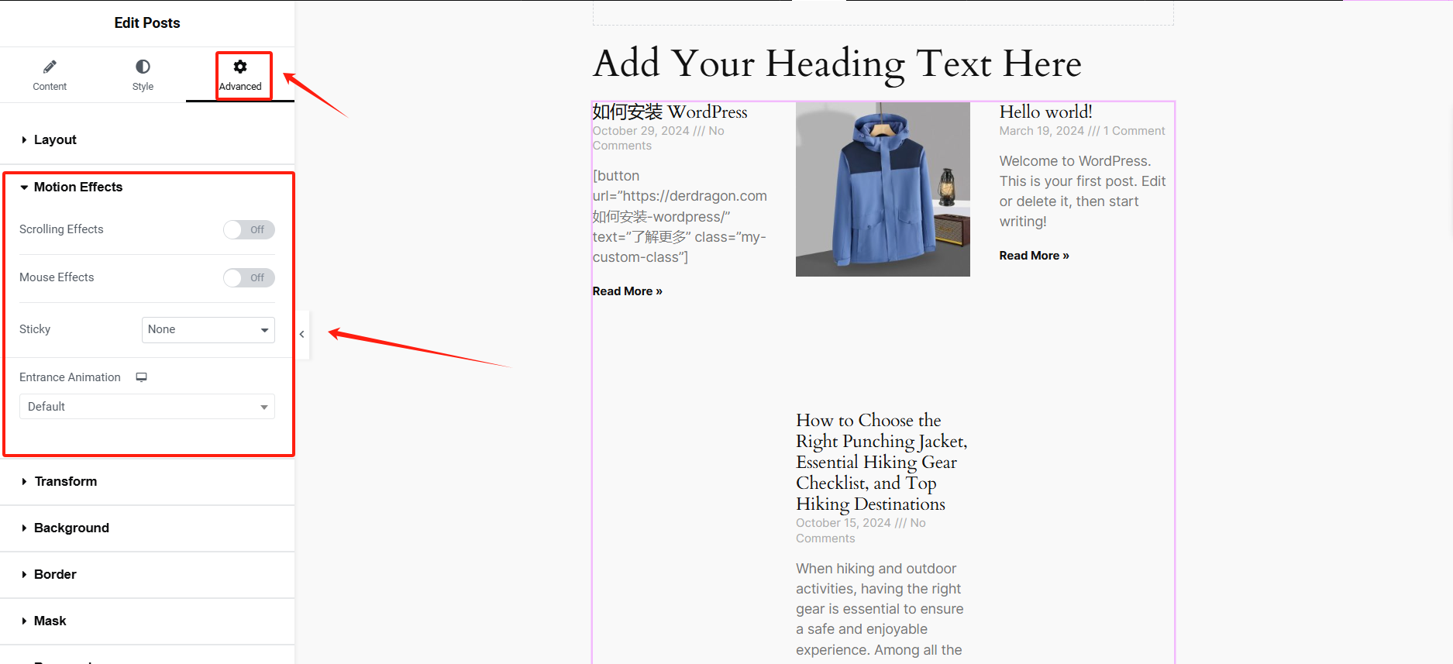The height and width of the screenshot is (664, 1453).
Task: Click the Style tab half-circle icon
Action: [x=143, y=67]
